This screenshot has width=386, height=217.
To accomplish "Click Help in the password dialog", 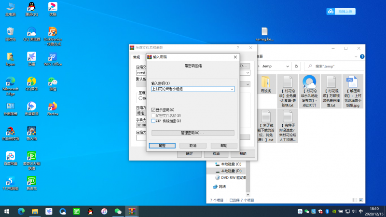I will 224,146.
